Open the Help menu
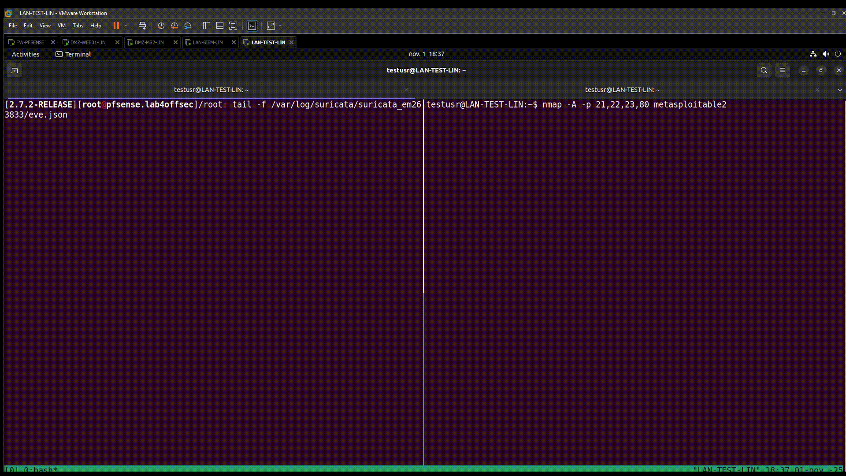 [96, 26]
